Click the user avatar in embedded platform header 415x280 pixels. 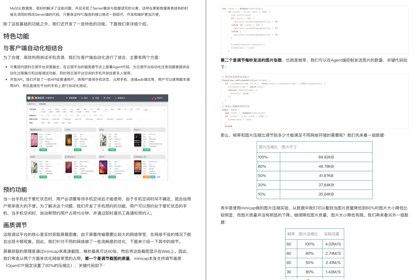coord(154,98)
